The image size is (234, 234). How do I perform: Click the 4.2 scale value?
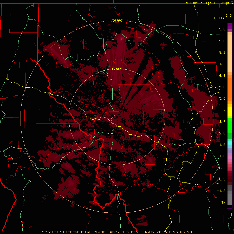point(222,110)
